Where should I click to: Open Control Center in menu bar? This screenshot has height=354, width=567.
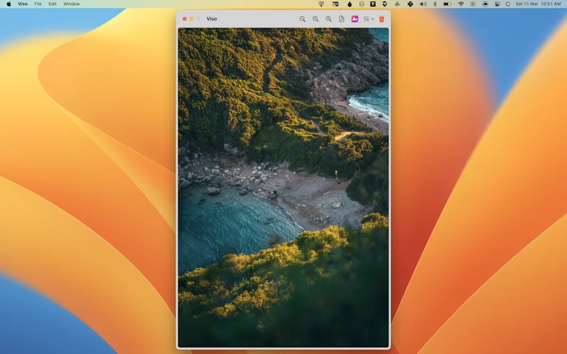497,4
